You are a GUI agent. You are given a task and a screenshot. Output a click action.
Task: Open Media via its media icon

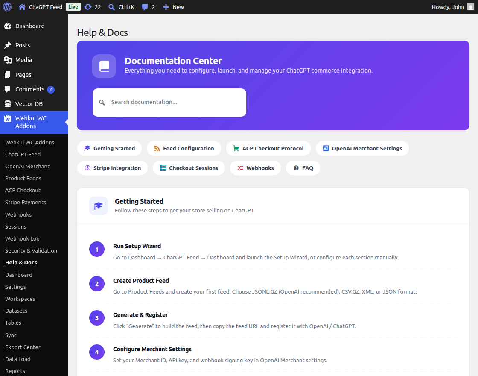(8, 60)
